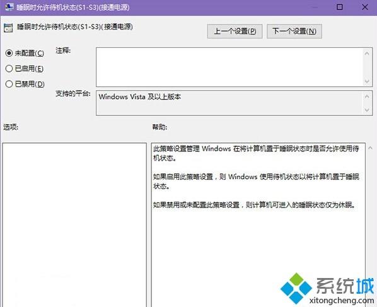
Task: Click the comment box scroll-up arrow
Action: tap(367, 54)
